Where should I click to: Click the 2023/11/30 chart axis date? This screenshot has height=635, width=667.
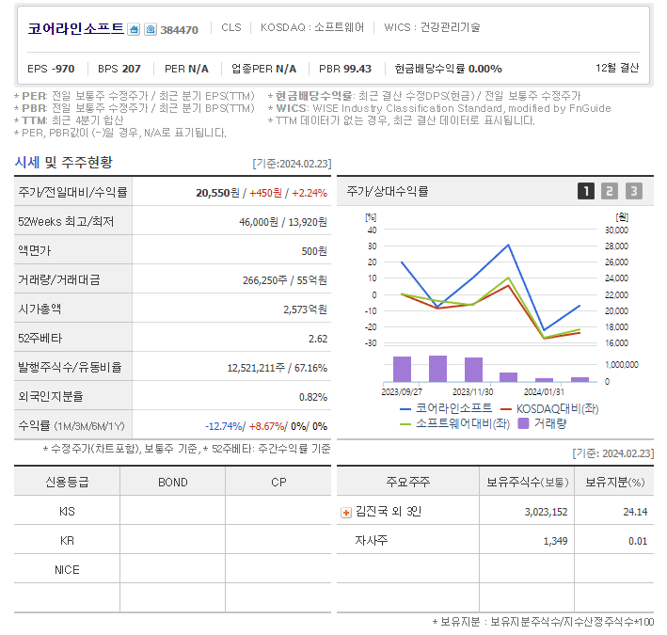coord(472,392)
